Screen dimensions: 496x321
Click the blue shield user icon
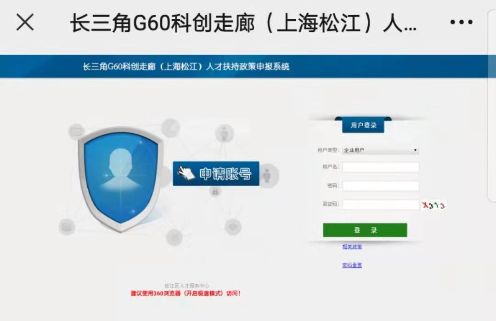tap(120, 179)
